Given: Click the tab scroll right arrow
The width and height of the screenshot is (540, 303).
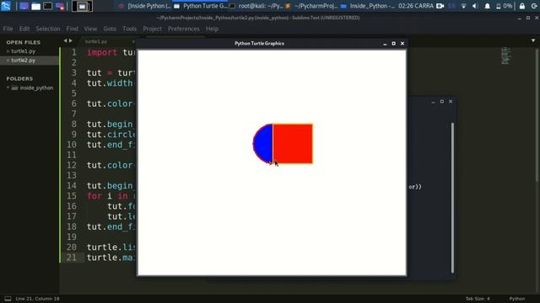Looking at the screenshot, I should (x=71, y=41).
